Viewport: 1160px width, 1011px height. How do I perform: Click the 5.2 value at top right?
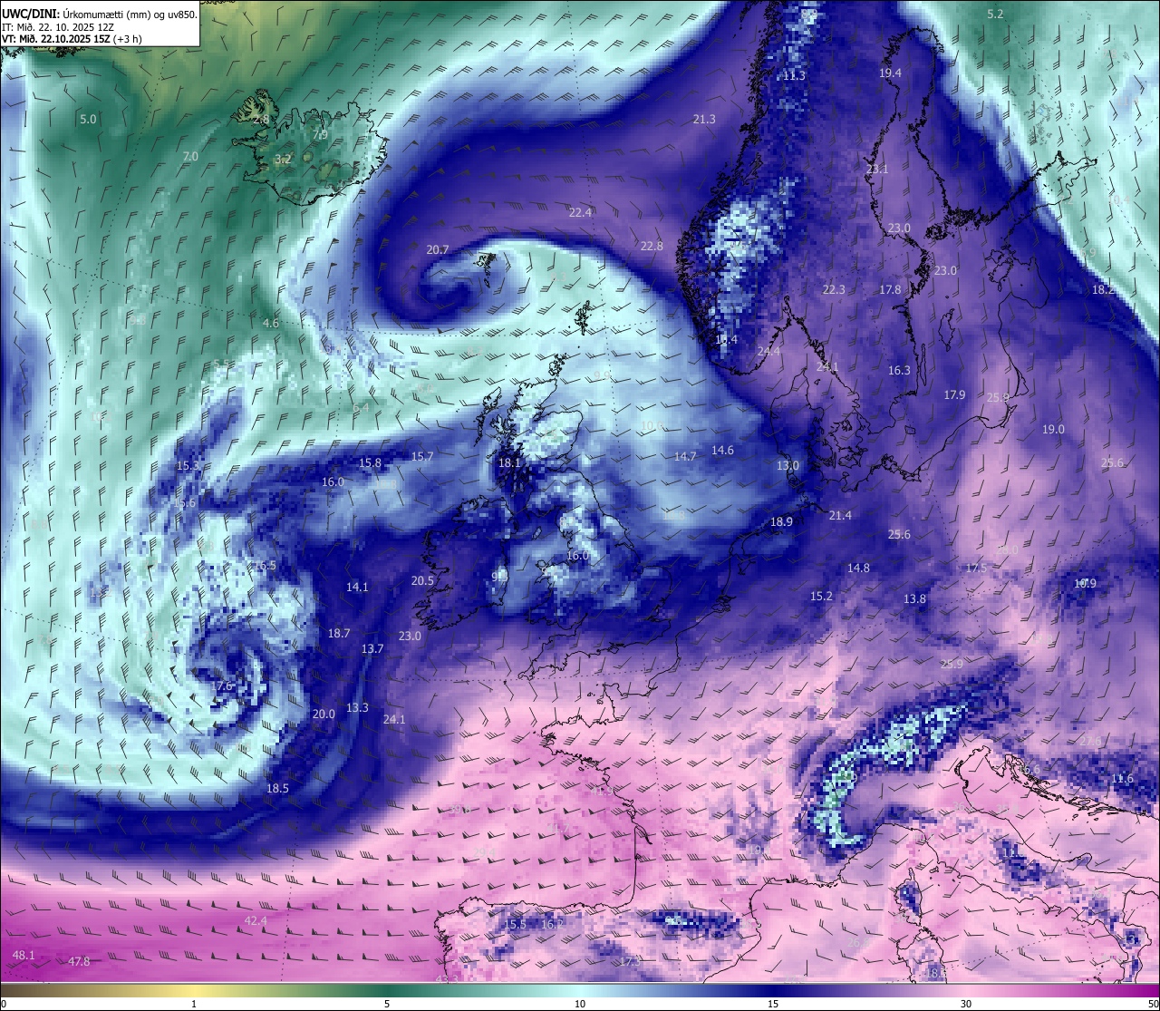(995, 14)
